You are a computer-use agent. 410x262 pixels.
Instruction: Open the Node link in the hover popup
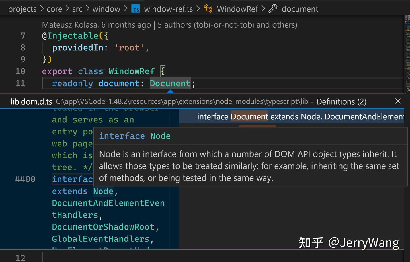160,136
